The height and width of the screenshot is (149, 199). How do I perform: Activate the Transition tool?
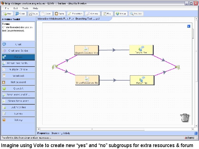click(75, 14)
